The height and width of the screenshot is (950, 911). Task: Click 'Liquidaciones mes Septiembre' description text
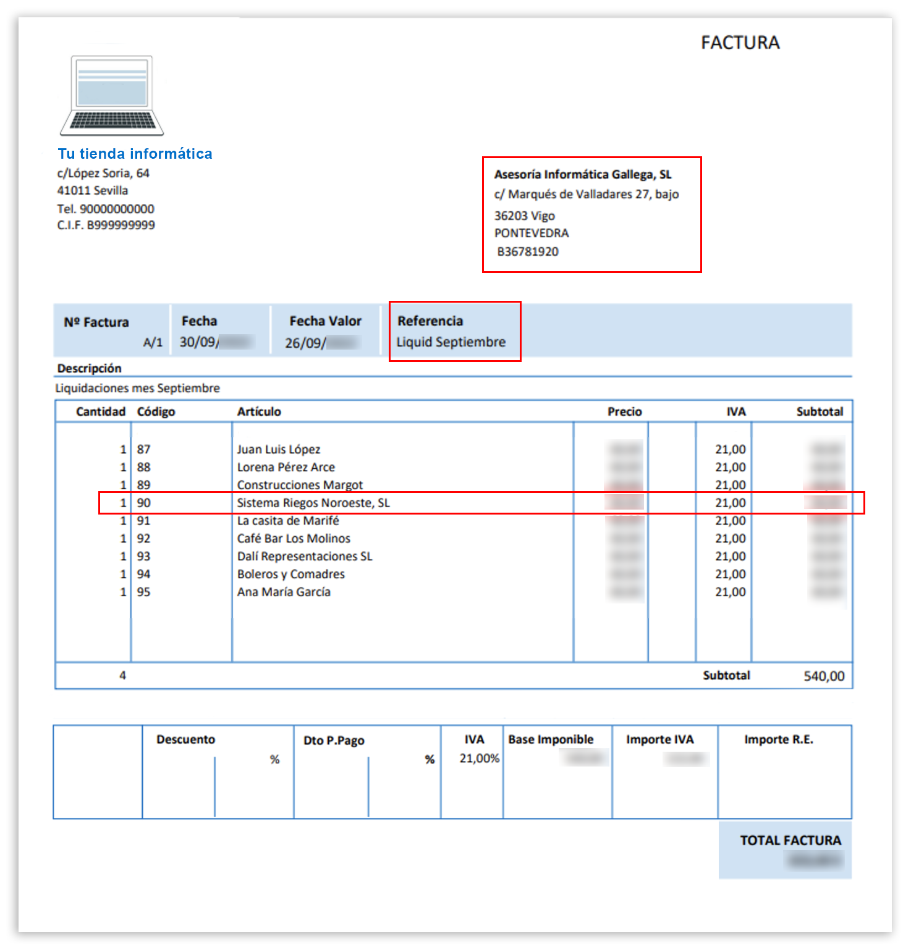click(x=138, y=389)
